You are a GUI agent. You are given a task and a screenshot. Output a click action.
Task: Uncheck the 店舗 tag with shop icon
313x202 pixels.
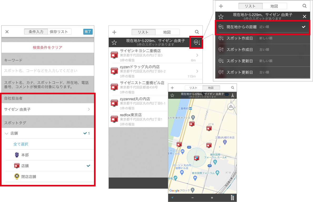click(x=49, y=166)
